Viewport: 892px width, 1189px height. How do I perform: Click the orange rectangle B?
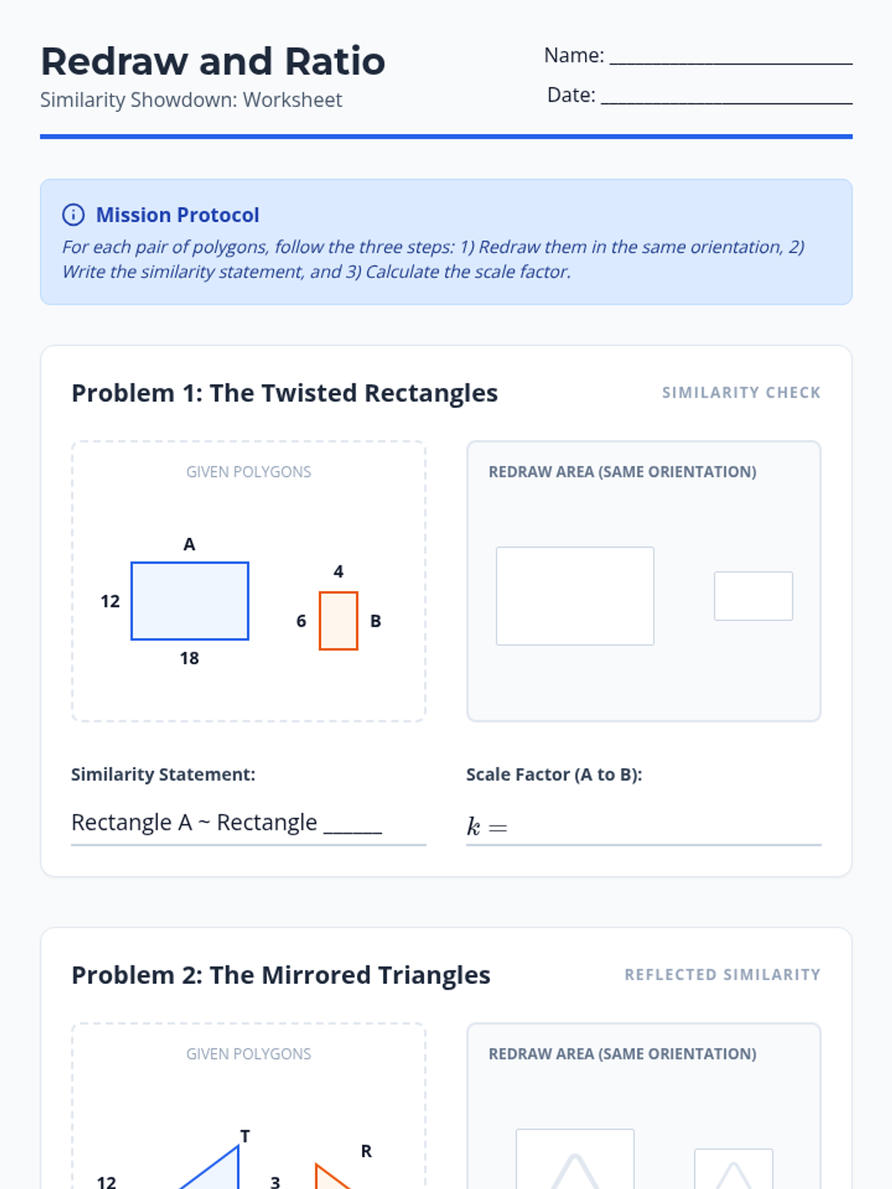click(x=338, y=621)
